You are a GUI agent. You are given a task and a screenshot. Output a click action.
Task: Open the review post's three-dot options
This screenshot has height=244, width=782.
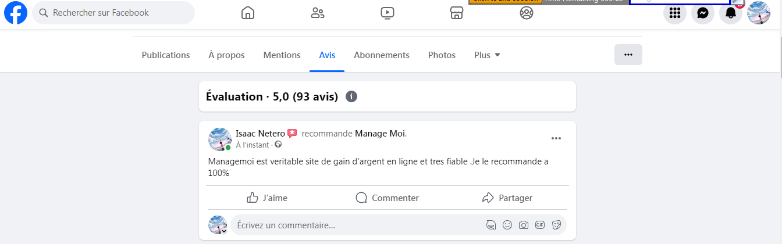point(556,138)
